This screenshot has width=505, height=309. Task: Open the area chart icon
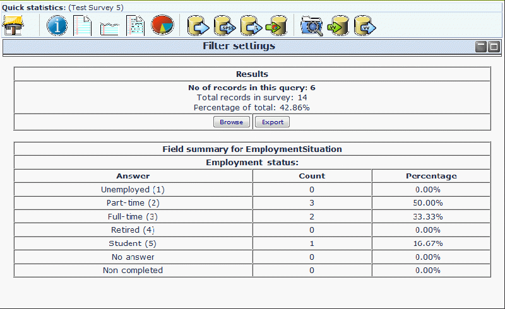coord(109,26)
